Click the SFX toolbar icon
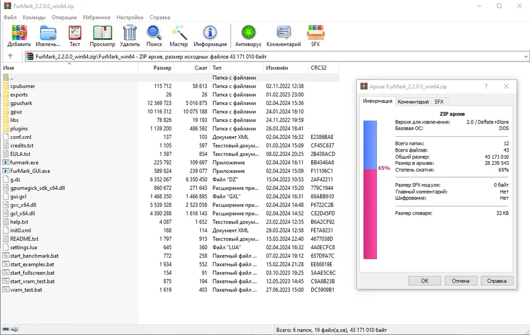This screenshot has height=335, width=530. pos(315,33)
